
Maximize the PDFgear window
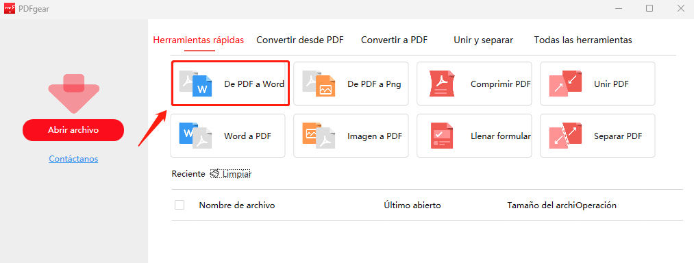pyautogui.click(x=649, y=8)
